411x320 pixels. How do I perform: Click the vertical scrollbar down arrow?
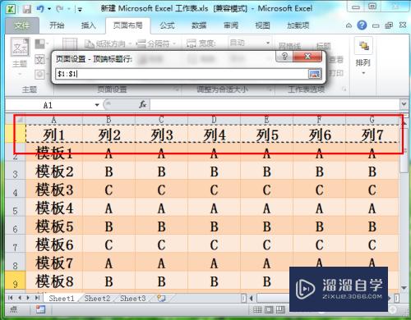[404, 288]
